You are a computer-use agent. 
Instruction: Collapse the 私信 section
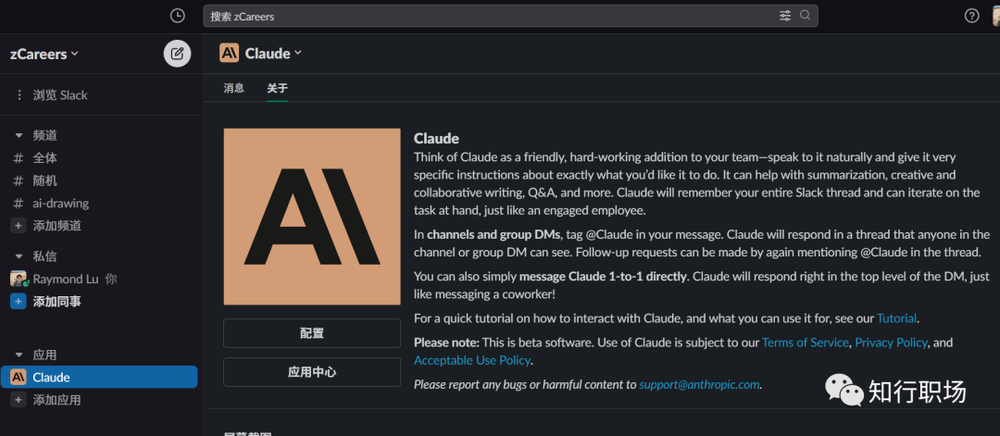18,256
